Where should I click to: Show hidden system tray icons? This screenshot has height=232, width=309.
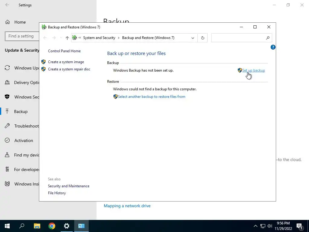[x=255, y=226]
